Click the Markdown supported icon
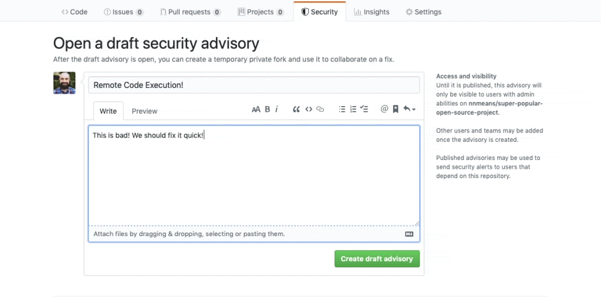 coord(410,234)
